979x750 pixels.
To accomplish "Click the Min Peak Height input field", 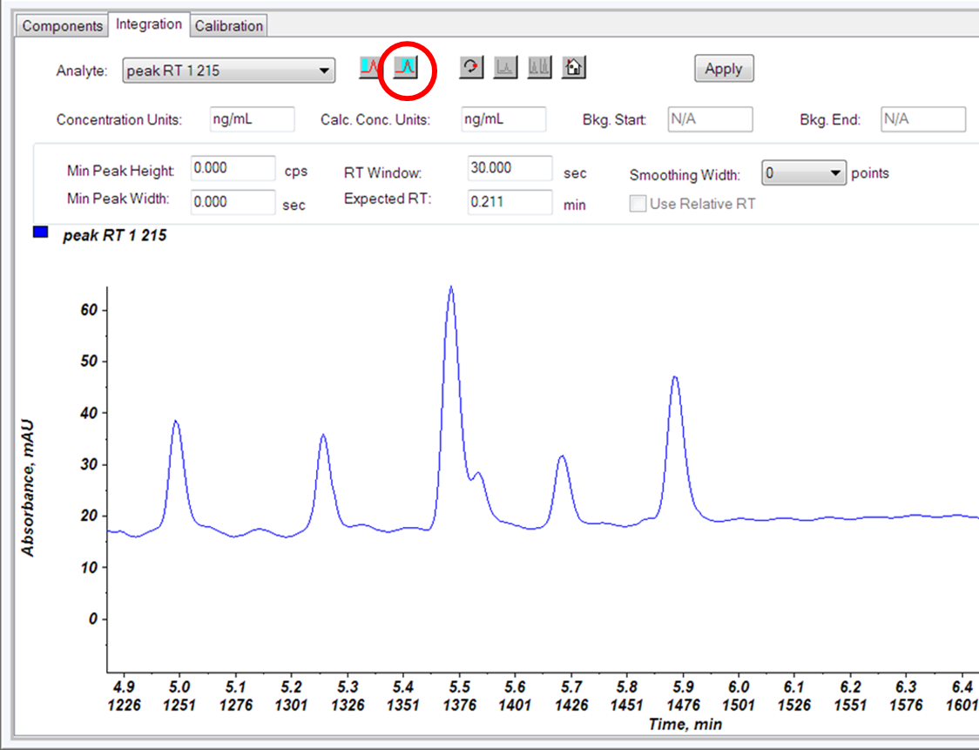I will tap(233, 168).
